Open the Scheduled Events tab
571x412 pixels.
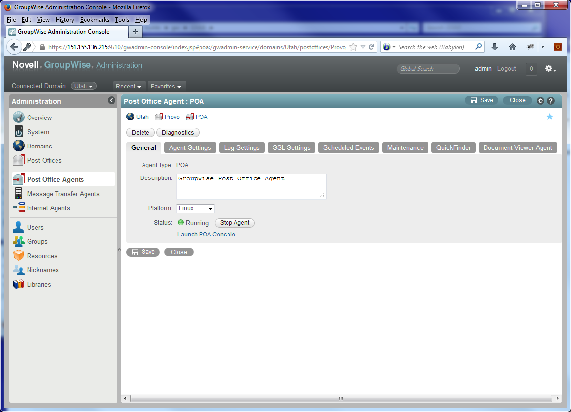point(348,147)
